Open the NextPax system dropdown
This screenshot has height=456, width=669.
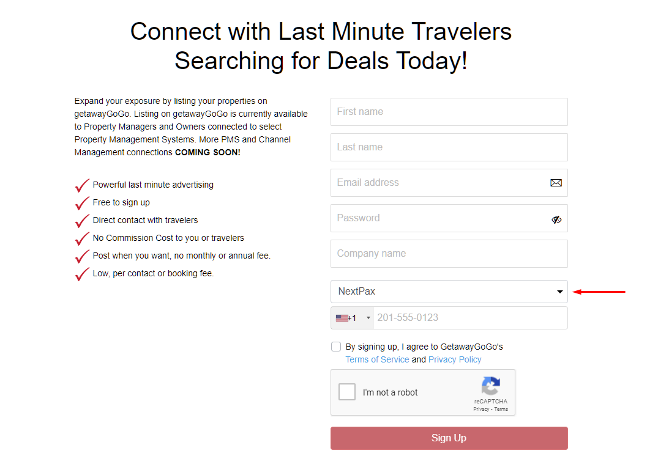click(x=449, y=292)
